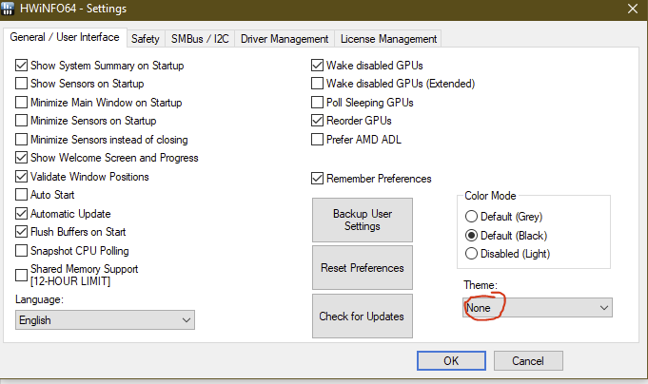Click Backup User Settings button

pyautogui.click(x=363, y=221)
